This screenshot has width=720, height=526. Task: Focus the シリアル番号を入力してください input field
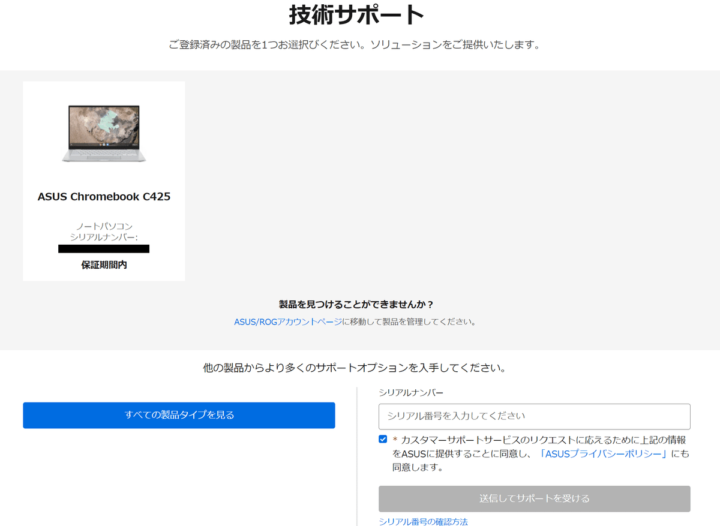point(534,416)
